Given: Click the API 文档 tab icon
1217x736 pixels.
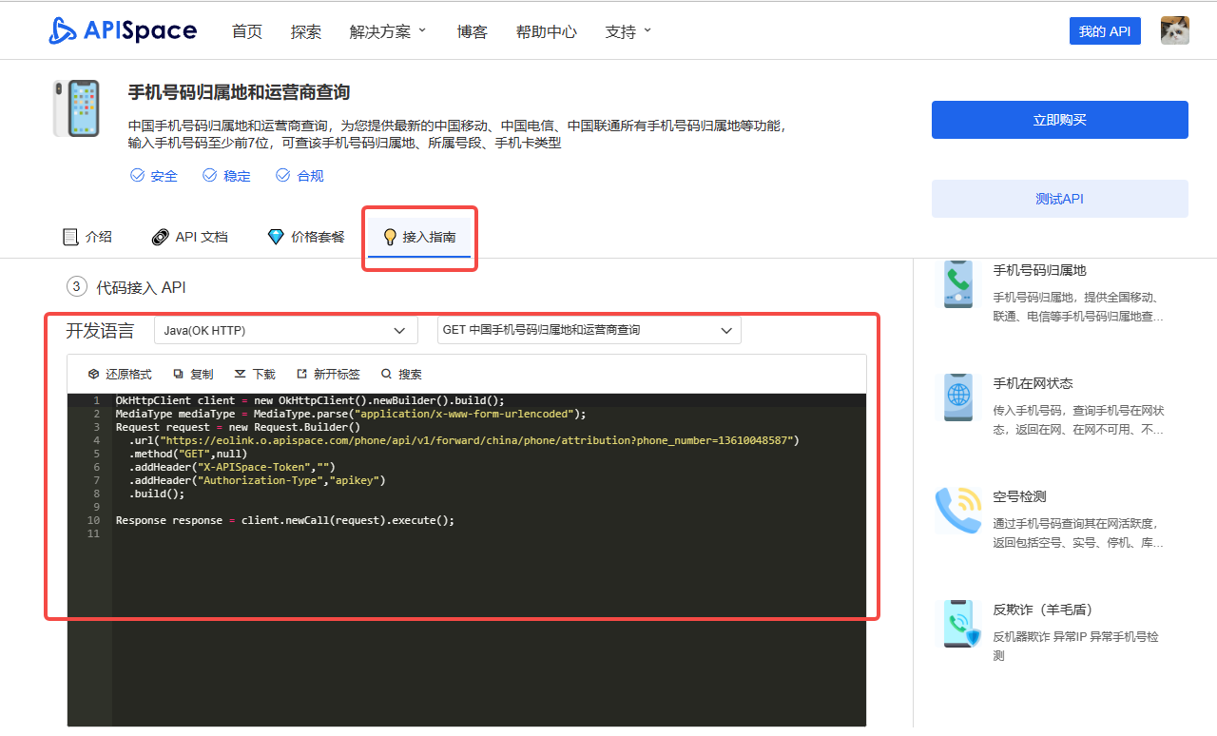Looking at the screenshot, I should coord(161,237).
